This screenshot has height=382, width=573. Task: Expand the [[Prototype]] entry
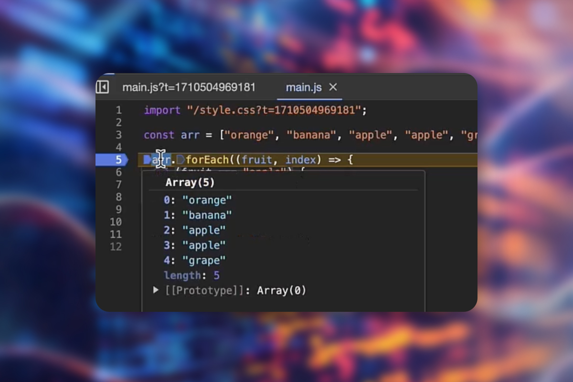click(x=156, y=290)
